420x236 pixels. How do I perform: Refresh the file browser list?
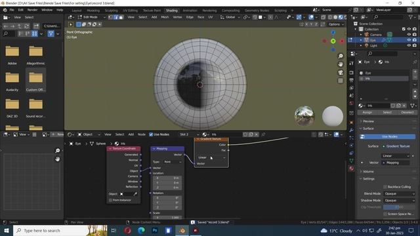click(x=26, y=26)
